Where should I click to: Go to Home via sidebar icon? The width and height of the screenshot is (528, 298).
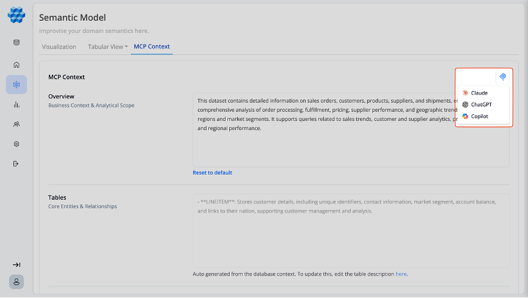tap(16, 65)
